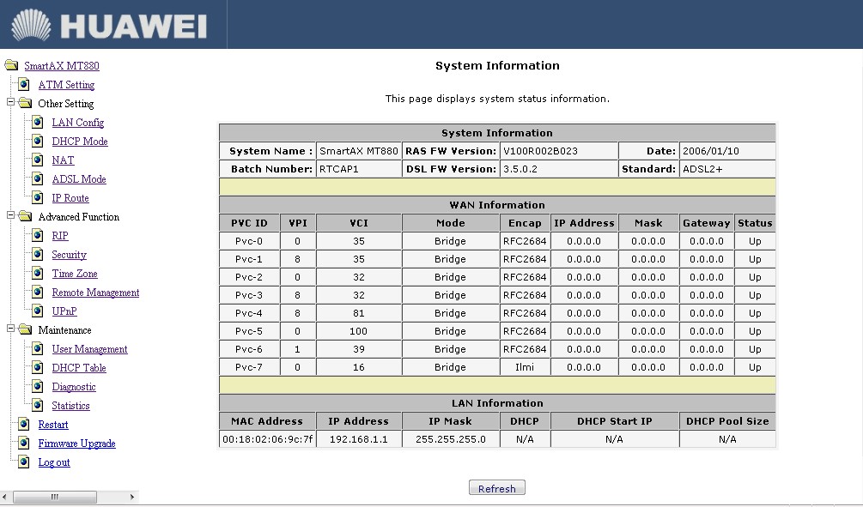
Task: Open Remote Management page
Action: (95, 293)
